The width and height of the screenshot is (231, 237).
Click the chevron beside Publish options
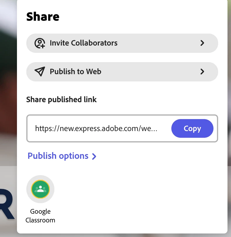click(x=94, y=156)
